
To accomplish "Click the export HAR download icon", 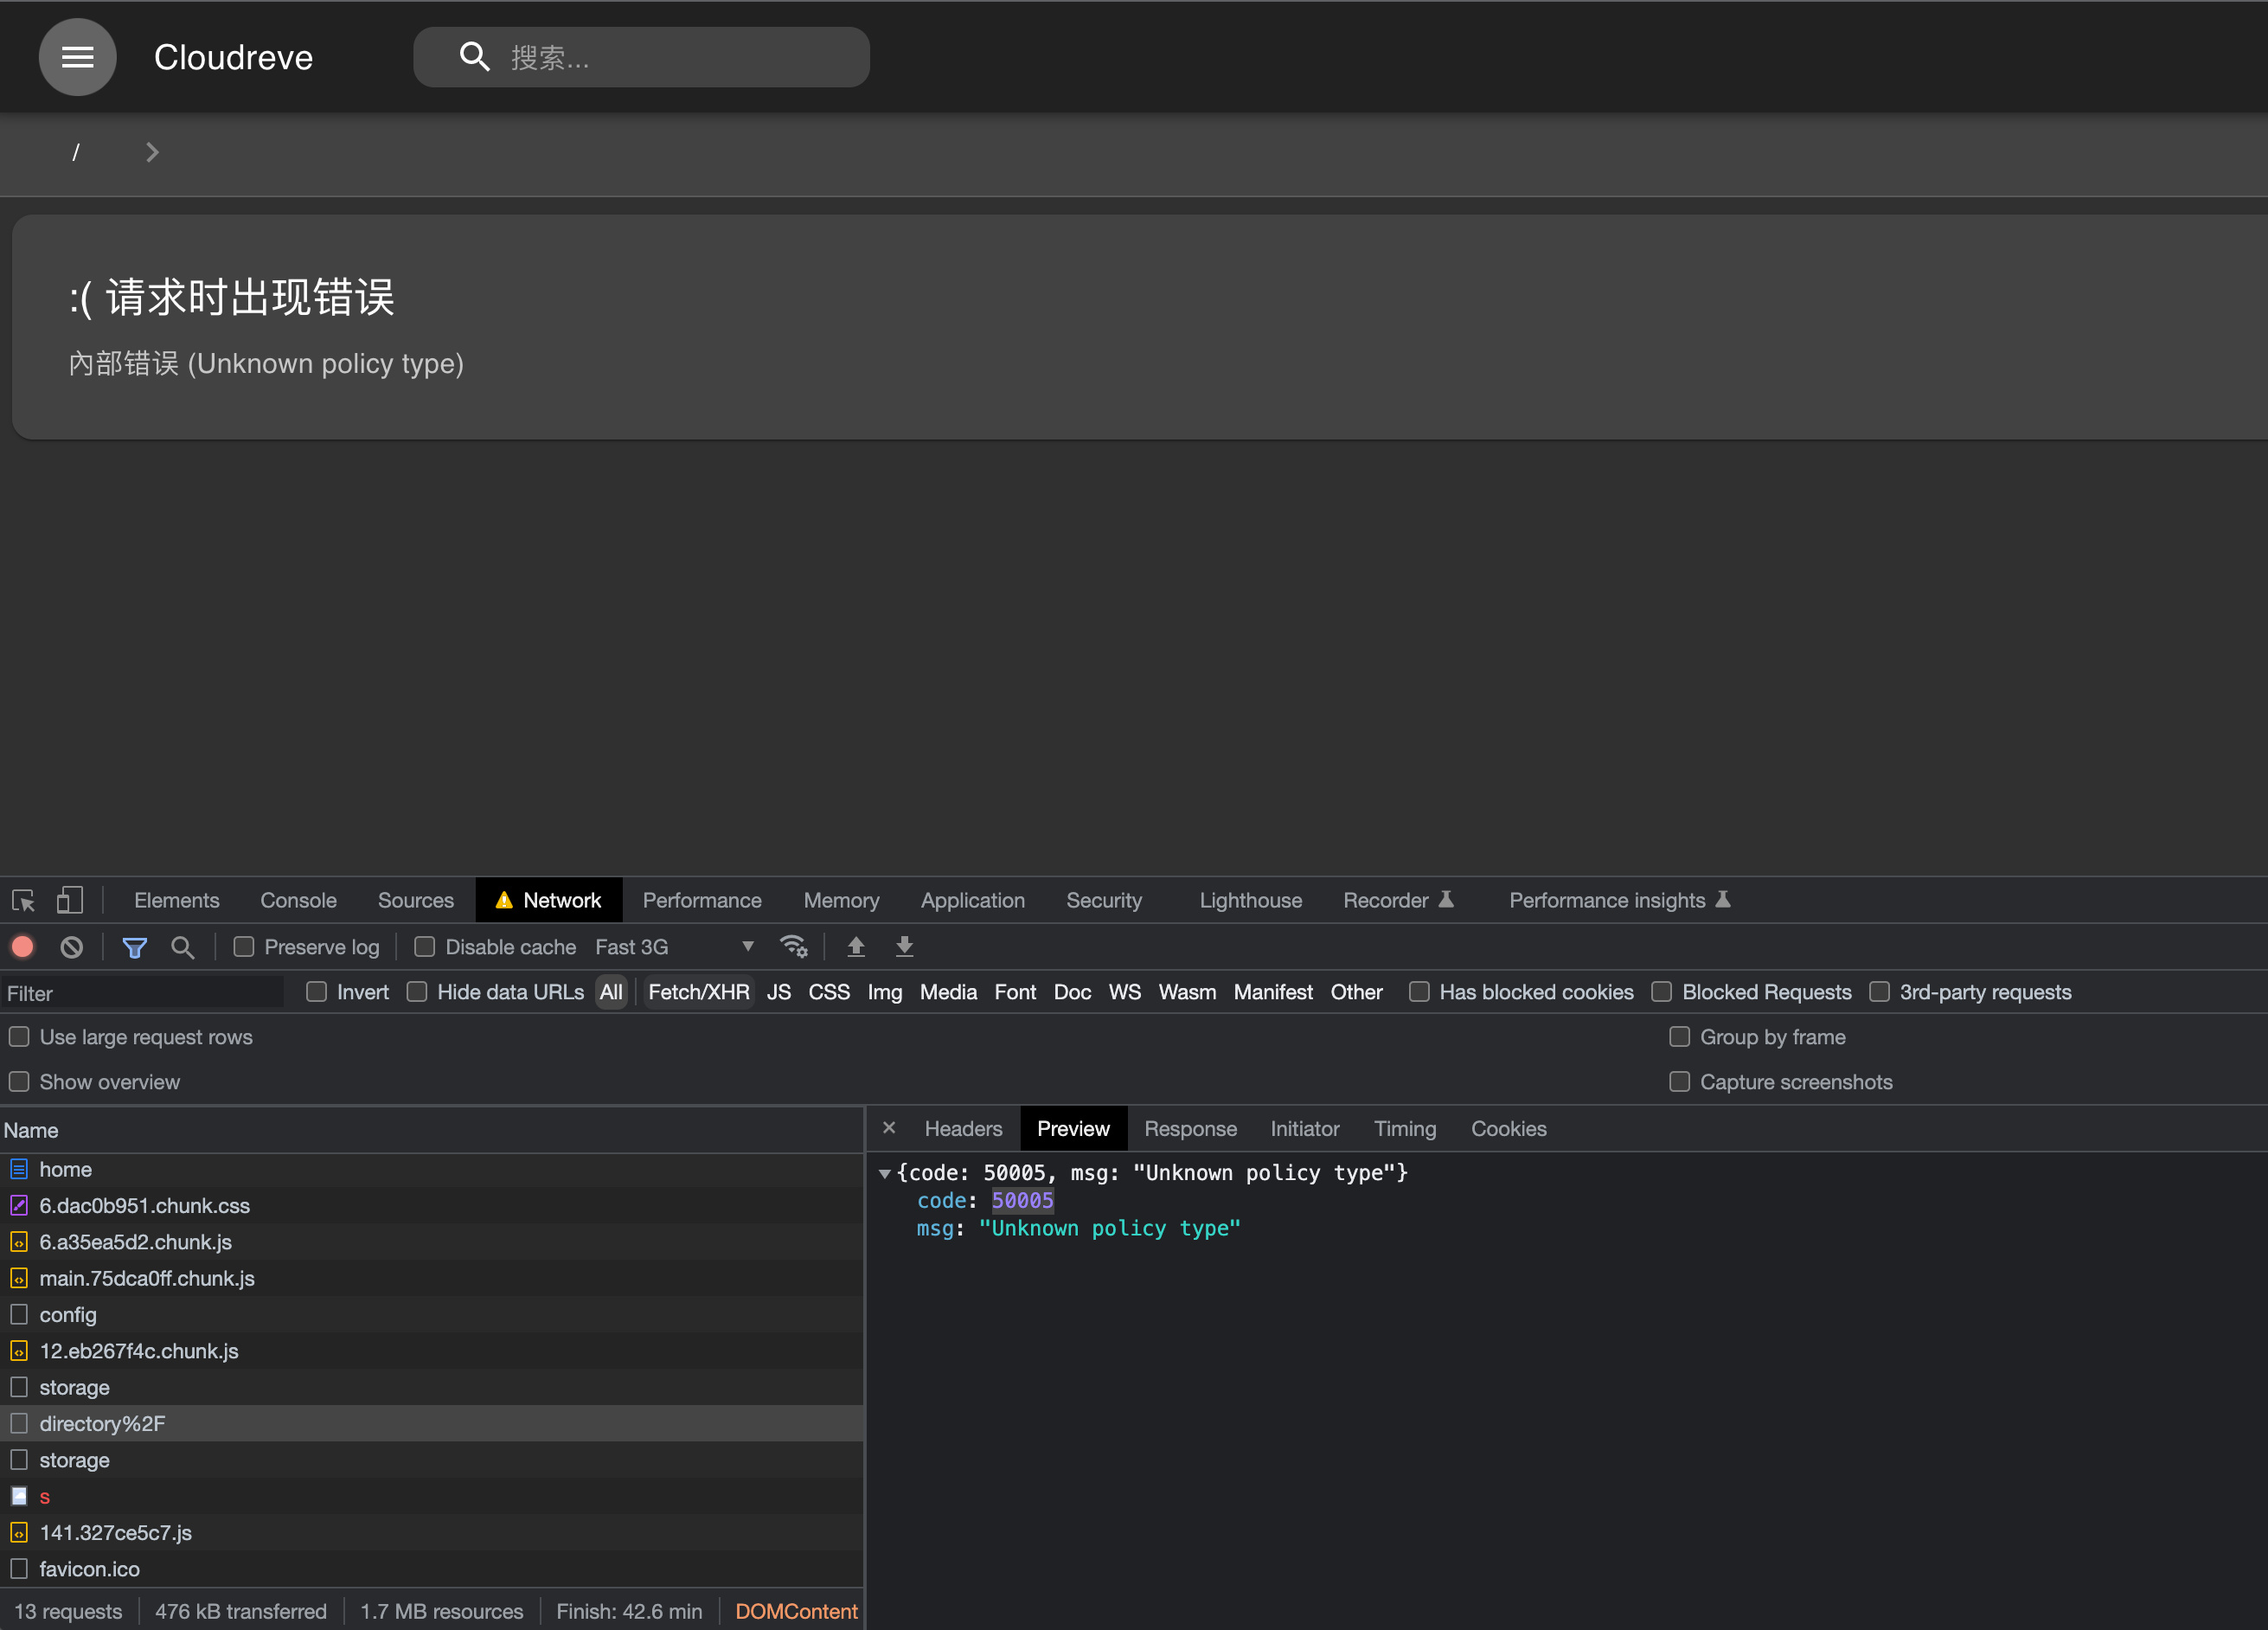I will point(904,946).
